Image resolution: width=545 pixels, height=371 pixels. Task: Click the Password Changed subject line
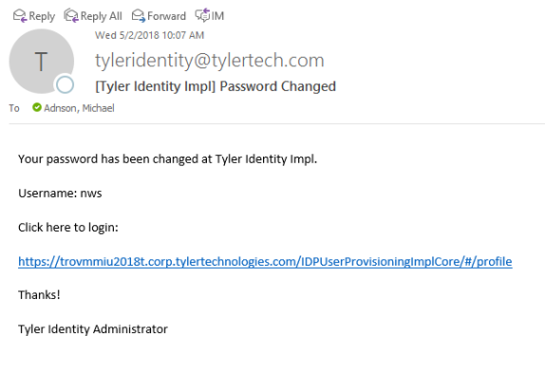[216, 86]
